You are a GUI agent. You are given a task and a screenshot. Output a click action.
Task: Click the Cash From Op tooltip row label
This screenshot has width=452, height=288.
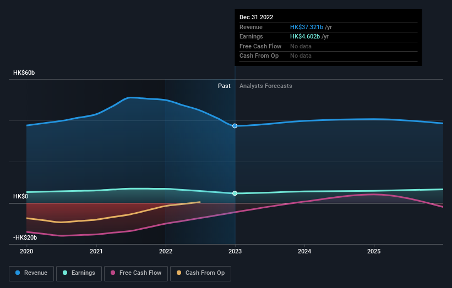259,56
